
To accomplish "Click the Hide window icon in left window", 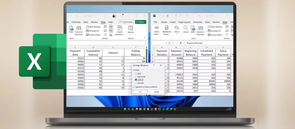I will pyautogui.click(x=105, y=31).
